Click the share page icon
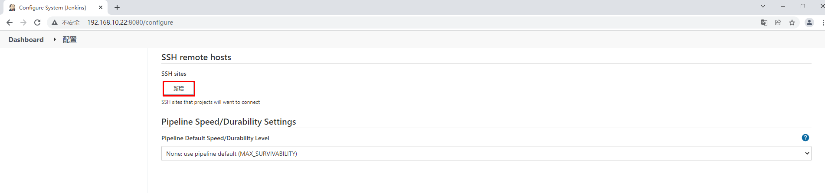This screenshot has height=193, width=825. pyautogui.click(x=778, y=23)
